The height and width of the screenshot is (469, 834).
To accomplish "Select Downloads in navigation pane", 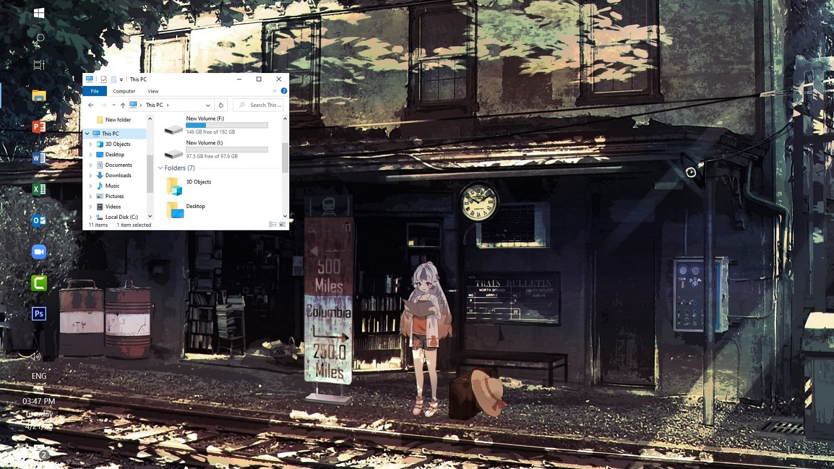I will click(118, 176).
